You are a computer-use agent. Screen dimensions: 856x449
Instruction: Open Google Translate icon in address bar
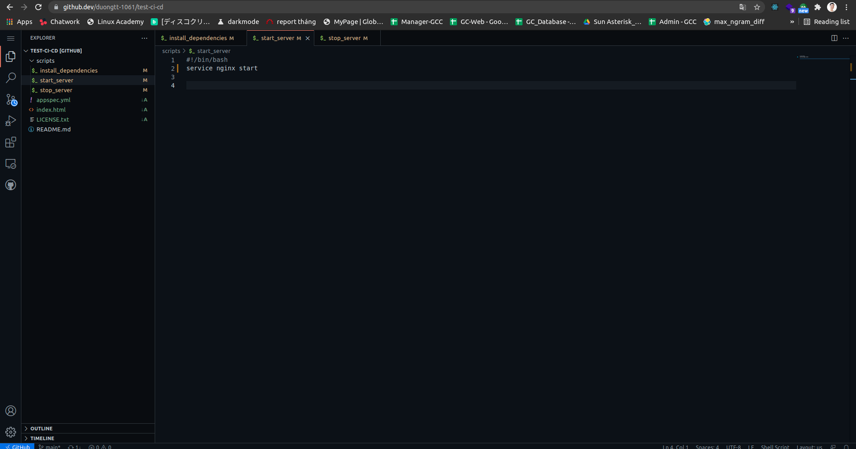(742, 7)
